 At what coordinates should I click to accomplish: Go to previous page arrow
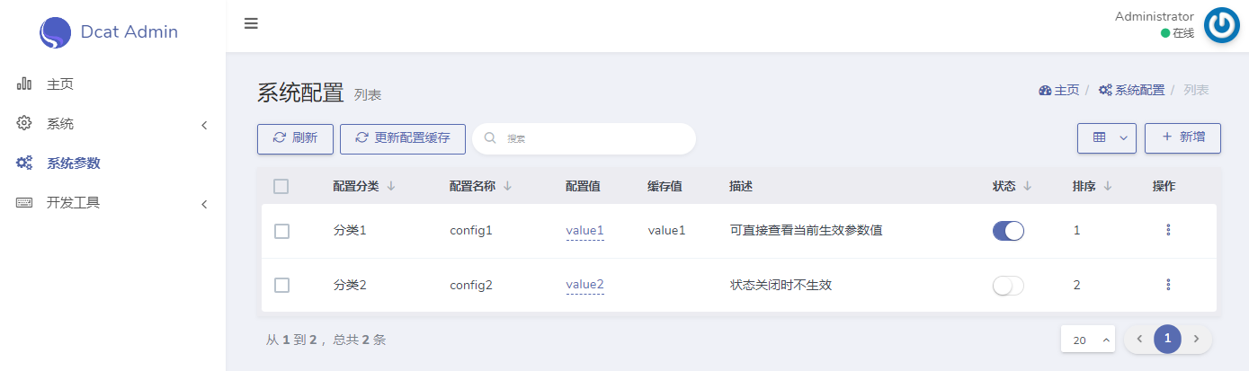click(1139, 339)
